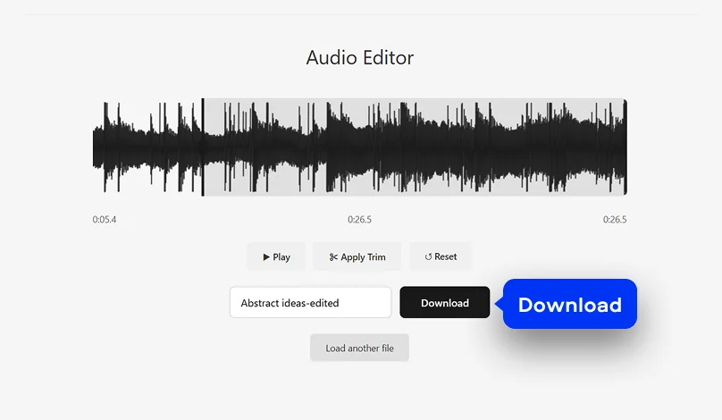Click the Load another file button
This screenshot has height=420, width=722.
tap(359, 348)
